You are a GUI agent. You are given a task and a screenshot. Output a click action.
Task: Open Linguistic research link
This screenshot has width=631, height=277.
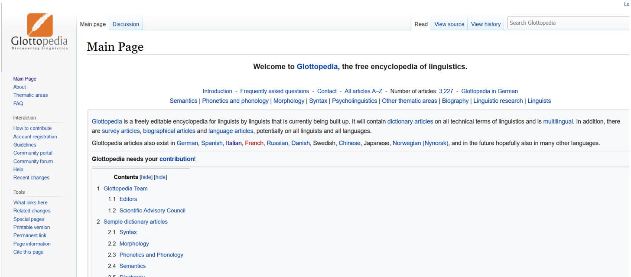tap(498, 101)
